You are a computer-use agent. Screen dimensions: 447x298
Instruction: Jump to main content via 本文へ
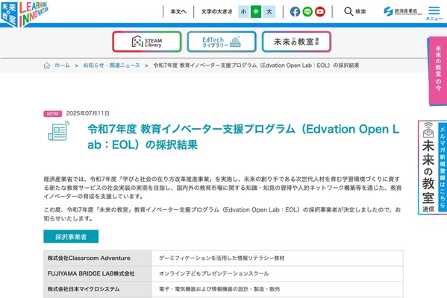click(x=178, y=12)
